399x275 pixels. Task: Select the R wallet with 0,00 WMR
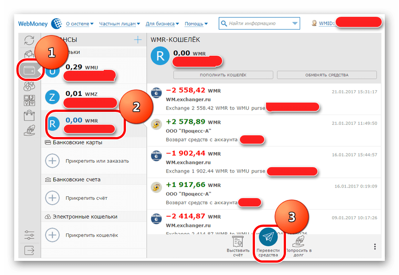tap(94, 124)
